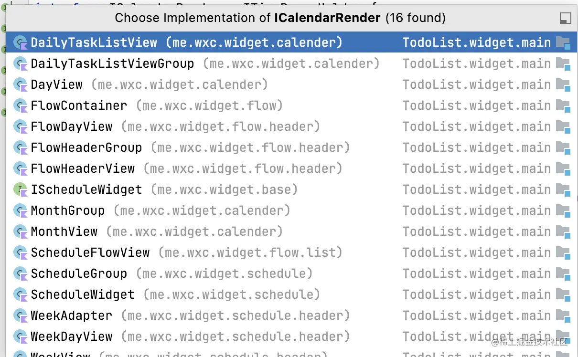The image size is (578, 357).
Task: Click the class icon beside MonthGroup
Action: pos(20,210)
